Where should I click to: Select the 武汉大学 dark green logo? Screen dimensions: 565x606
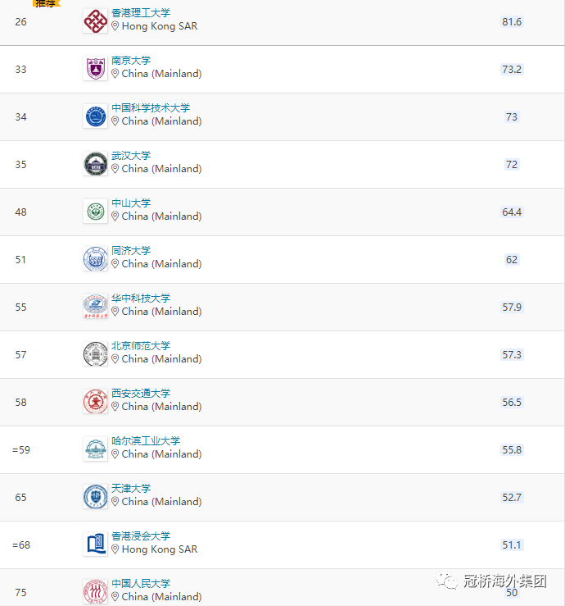95,164
